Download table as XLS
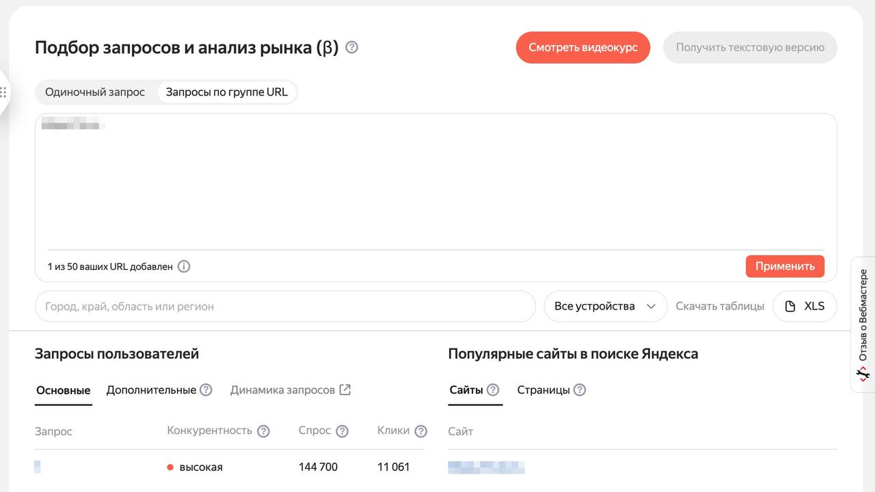This screenshot has height=492, width=875. point(805,306)
